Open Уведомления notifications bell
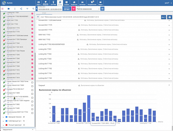Viewport: 173px width, 131px height. [x=92, y=3]
